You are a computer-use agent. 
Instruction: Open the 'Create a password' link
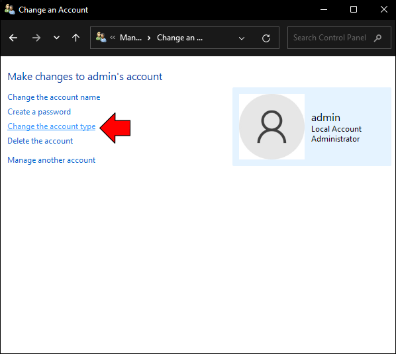39,112
